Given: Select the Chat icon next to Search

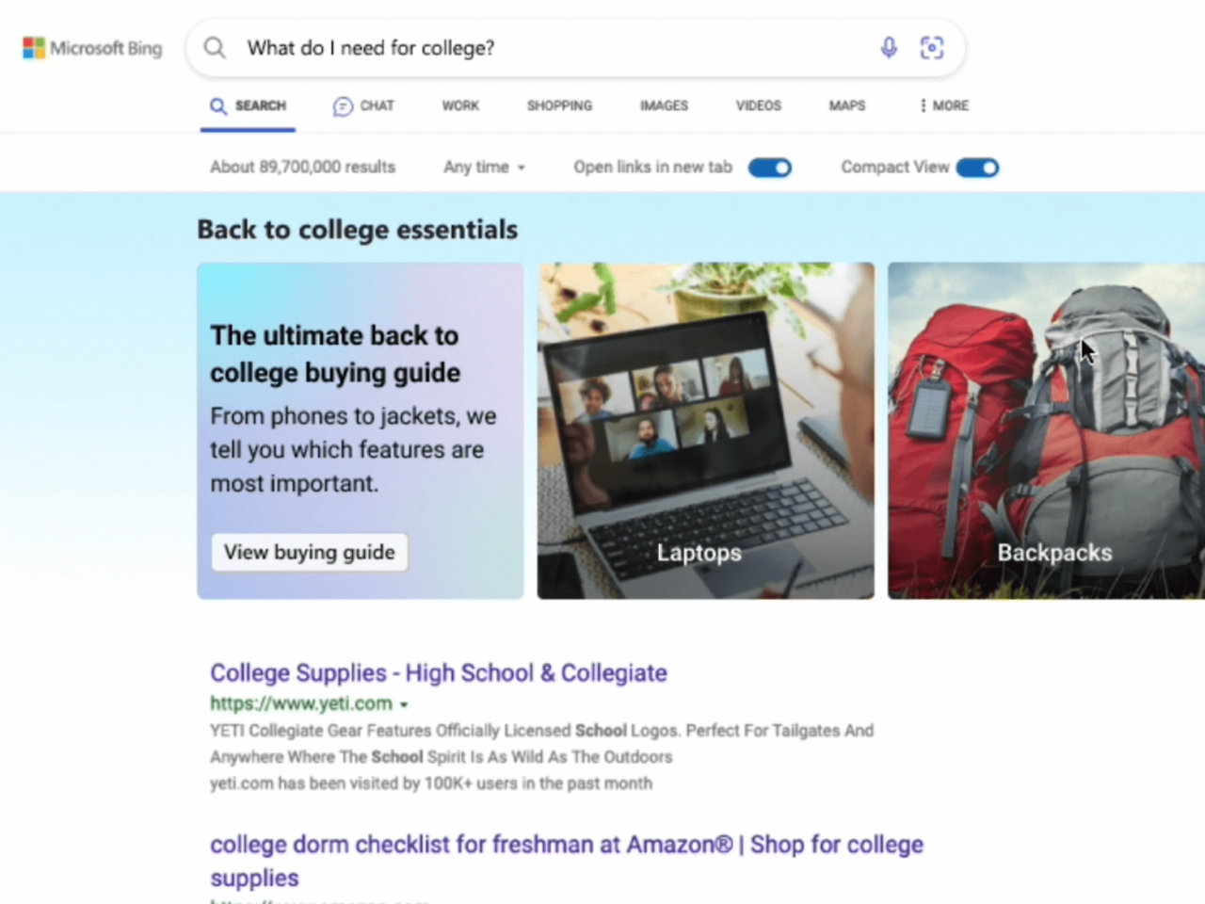Looking at the screenshot, I should [x=342, y=105].
